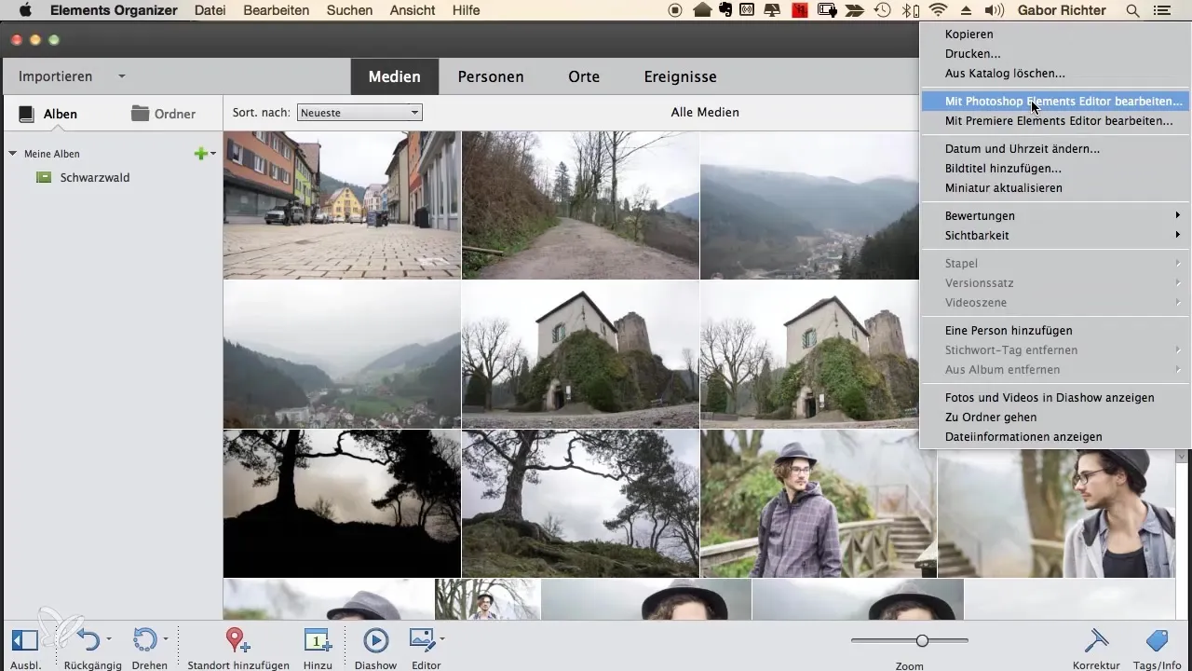Open the Editor icon in bottom toolbar

click(x=423, y=640)
